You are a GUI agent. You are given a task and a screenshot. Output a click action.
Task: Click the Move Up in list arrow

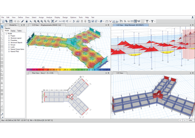tap(82, 21)
